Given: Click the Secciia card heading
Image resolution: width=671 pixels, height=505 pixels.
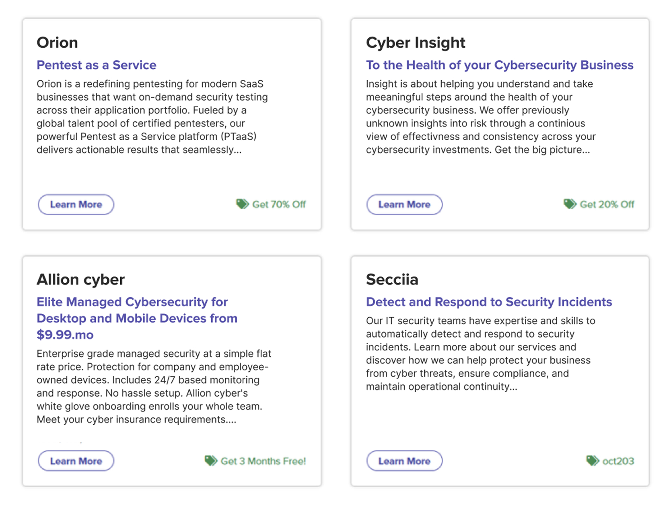Looking at the screenshot, I should [x=392, y=280].
